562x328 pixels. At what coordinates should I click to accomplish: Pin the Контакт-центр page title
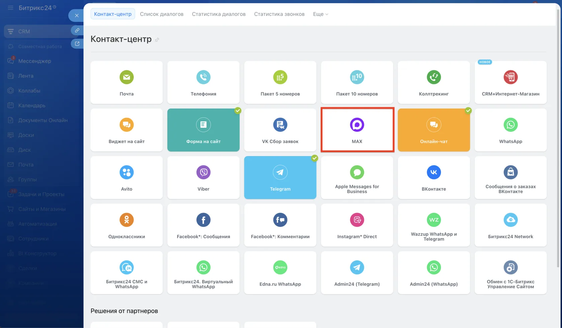(157, 40)
